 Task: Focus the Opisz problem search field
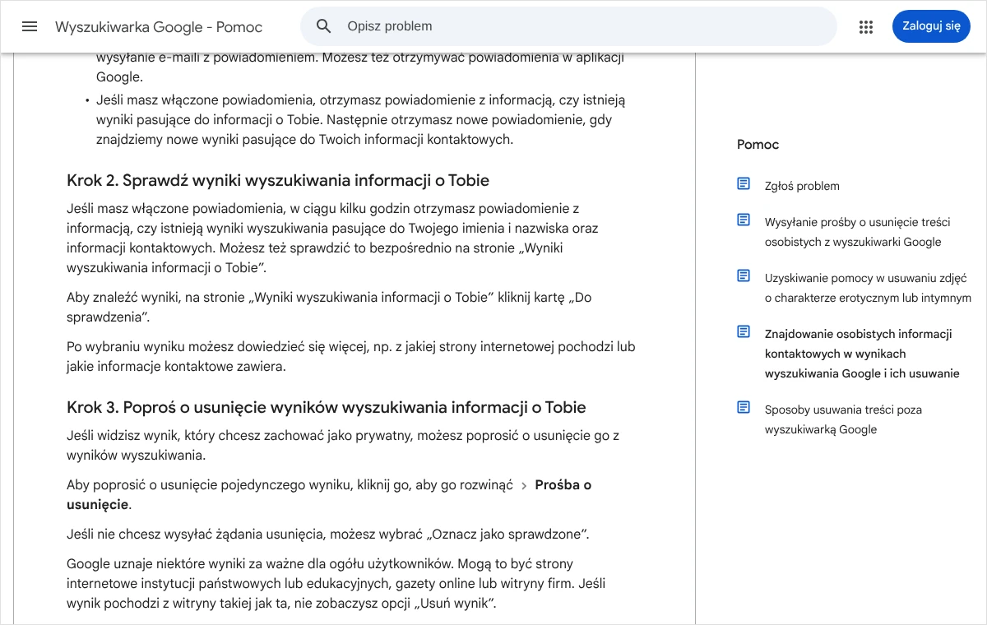tap(568, 26)
